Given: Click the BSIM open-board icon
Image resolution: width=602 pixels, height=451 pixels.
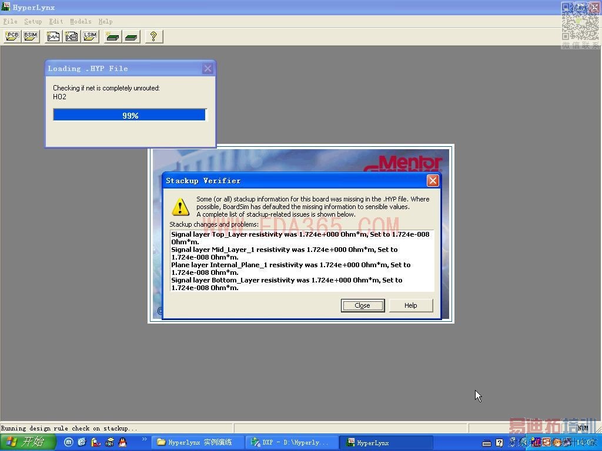Looking at the screenshot, I should (x=31, y=36).
